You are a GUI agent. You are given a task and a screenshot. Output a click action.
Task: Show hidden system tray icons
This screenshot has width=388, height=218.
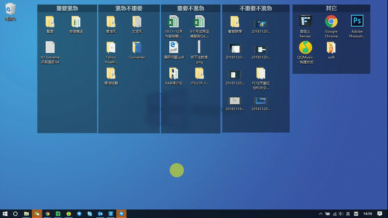(321, 214)
